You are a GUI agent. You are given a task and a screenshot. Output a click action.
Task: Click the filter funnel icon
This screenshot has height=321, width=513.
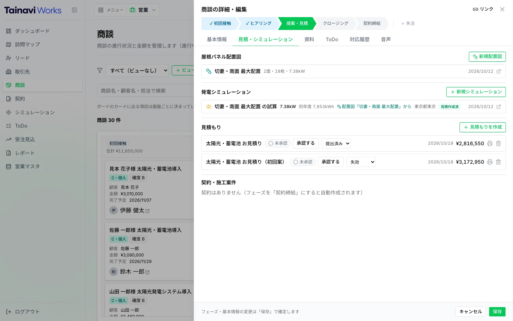pyautogui.click(x=100, y=71)
